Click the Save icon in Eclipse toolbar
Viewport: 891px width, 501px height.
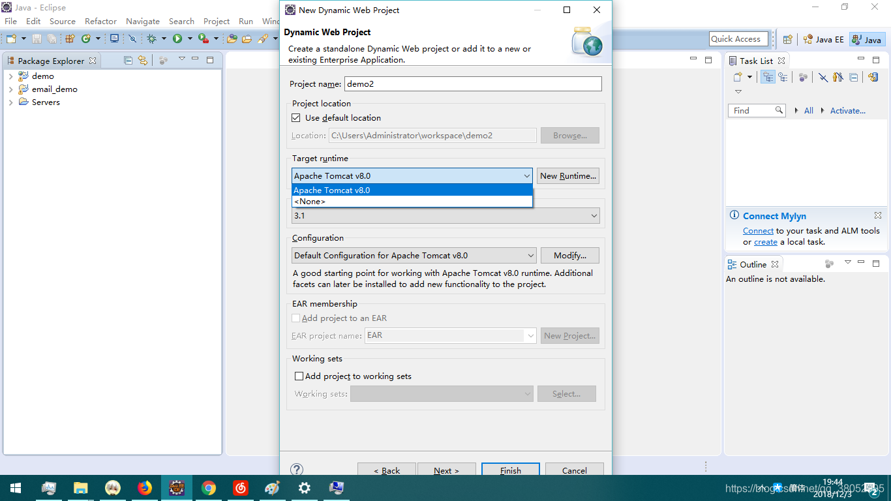point(37,39)
